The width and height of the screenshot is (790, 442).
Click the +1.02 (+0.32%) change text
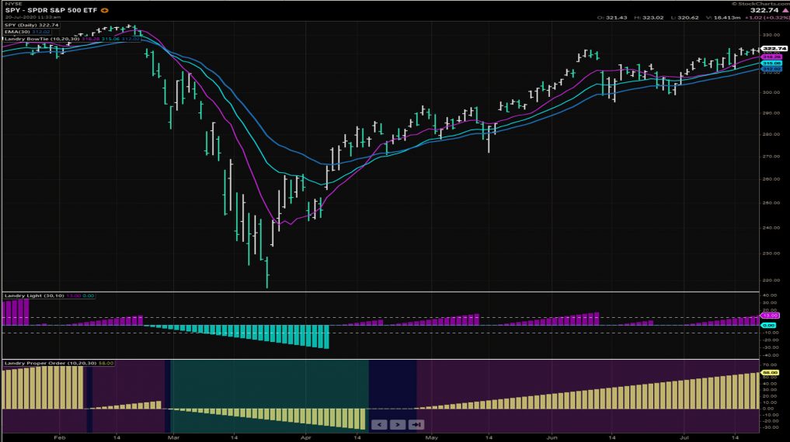pyautogui.click(x=767, y=18)
